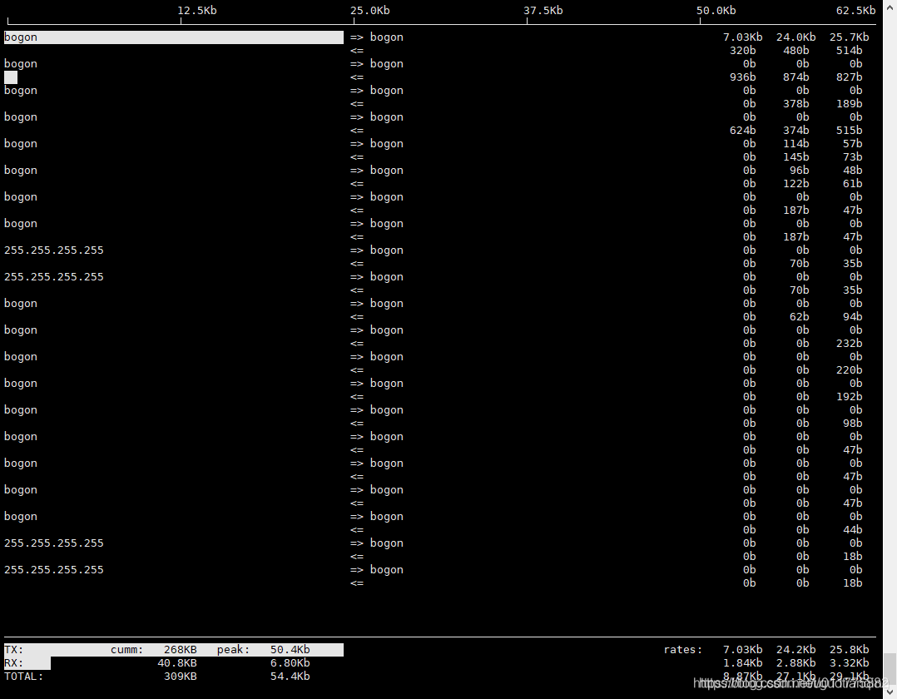897x699 pixels.
Task: Click the TOTAL: label
Action: (24, 677)
